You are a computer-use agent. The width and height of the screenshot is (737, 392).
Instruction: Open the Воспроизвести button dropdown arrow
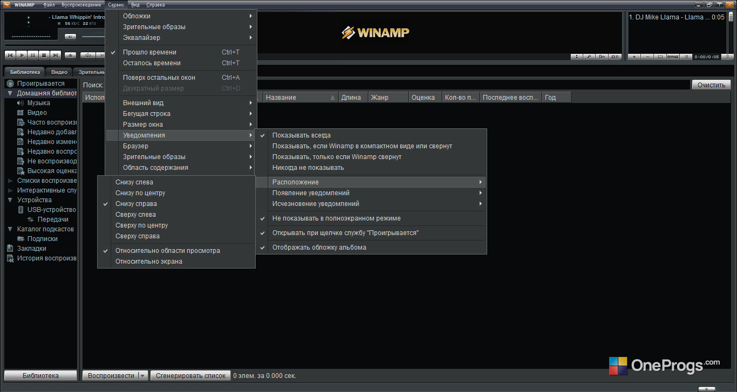coord(142,376)
